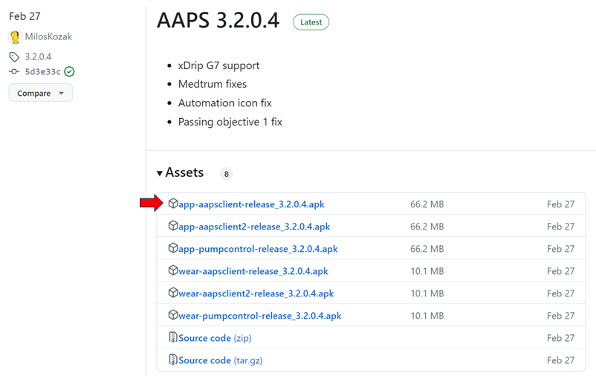Viewport: 596px width, 387px height.
Task: Click package icon for wear-pumpcontrol-release apk
Action: point(173,315)
